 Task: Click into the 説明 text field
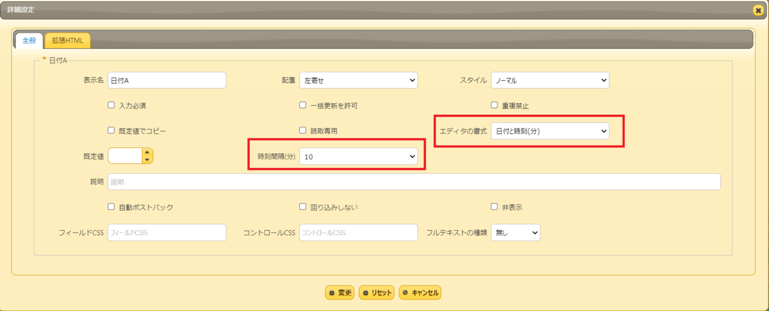click(x=414, y=181)
